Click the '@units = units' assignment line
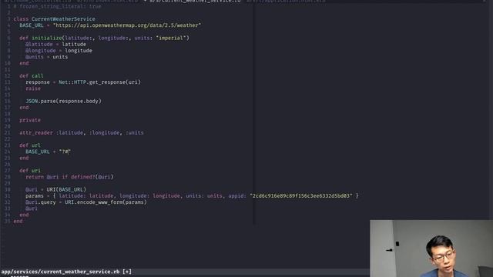This screenshot has height=277, width=493. 46,57
